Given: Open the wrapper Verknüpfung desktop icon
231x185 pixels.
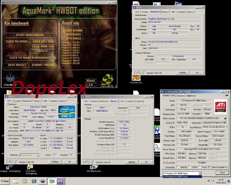Looking at the screenshot, I should [10, 168].
